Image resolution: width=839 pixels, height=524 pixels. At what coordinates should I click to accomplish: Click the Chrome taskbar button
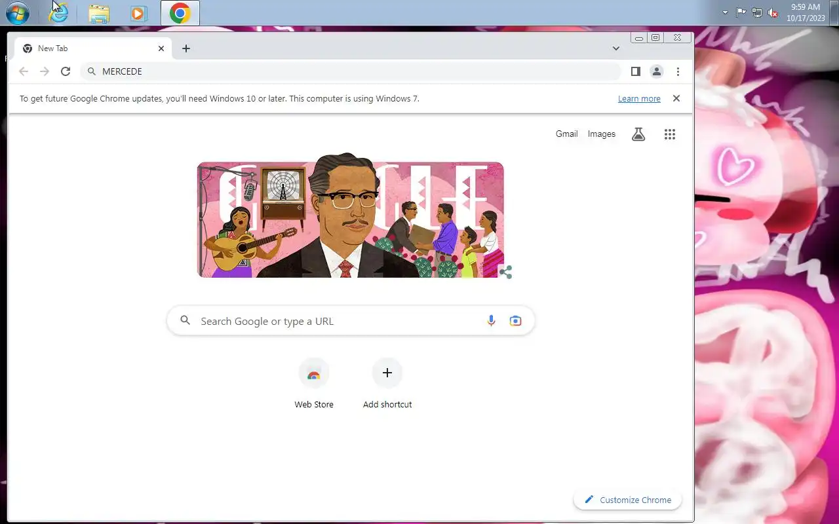click(180, 13)
